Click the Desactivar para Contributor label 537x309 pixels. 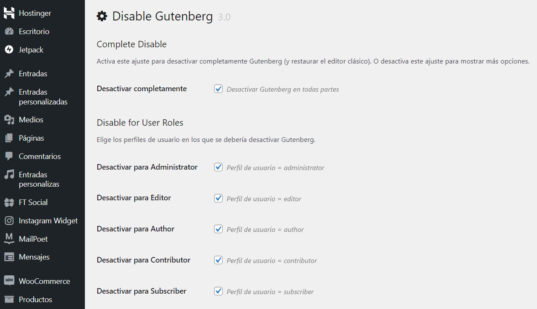click(x=143, y=260)
